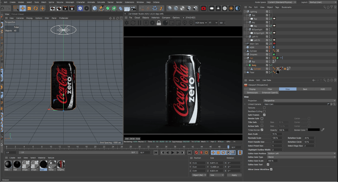Enable Backface Culling checkbox

(x=264, y=111)
